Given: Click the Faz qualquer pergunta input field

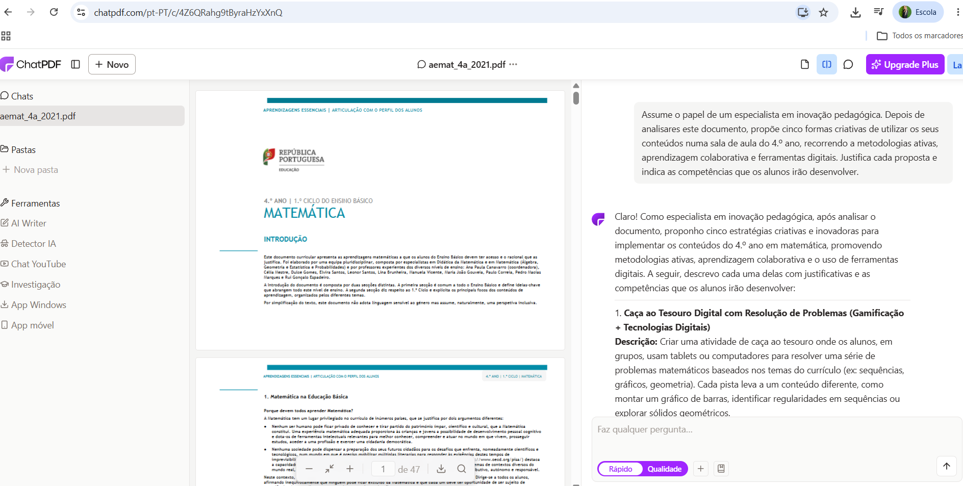Looking at the screenshot, I should click(x=776, y=429).
